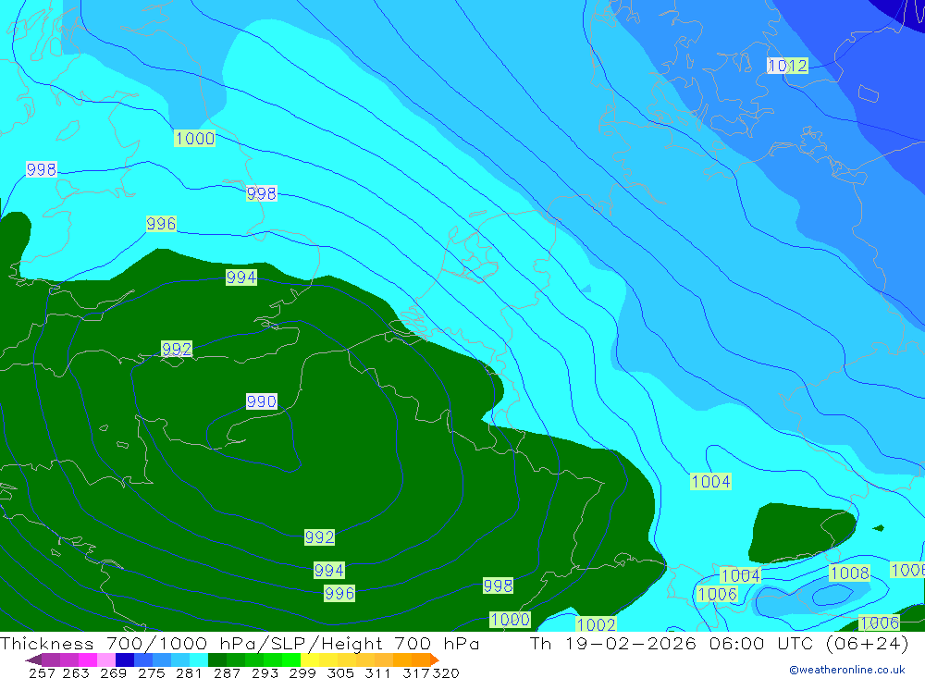Screen dimensions: 925x678
Task: Click the 996 label directly under the 994 label
Action: coord(339,594)
